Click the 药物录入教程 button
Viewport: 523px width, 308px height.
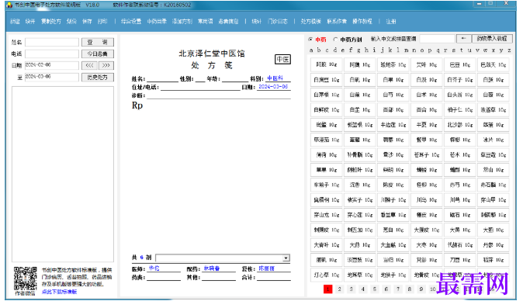492,39
